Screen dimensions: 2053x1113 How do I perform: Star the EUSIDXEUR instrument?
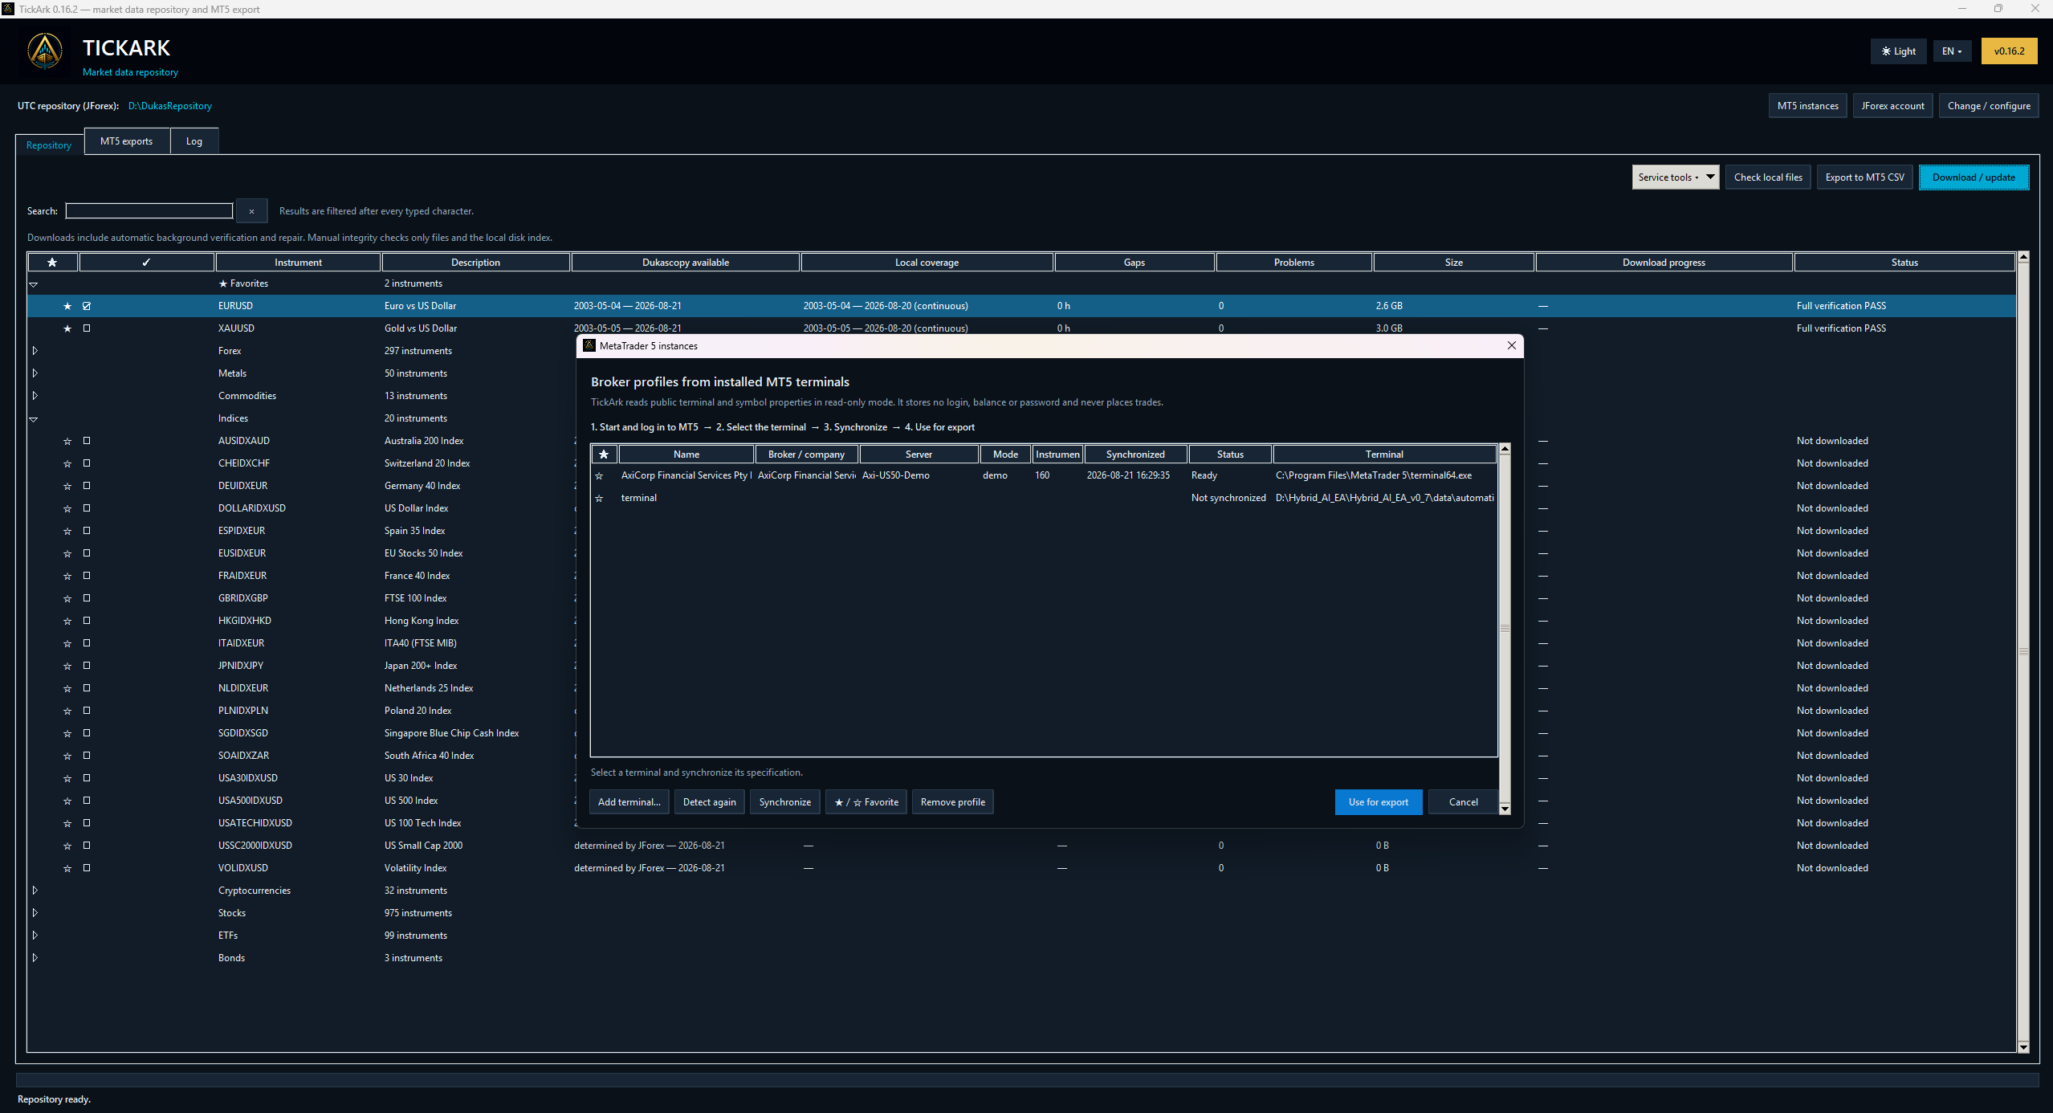[67, 553]
